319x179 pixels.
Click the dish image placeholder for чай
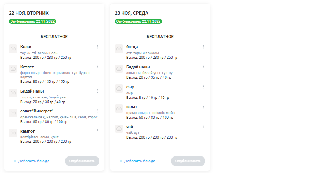coord(119,129)
